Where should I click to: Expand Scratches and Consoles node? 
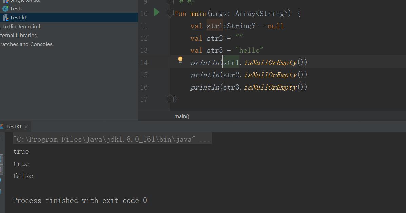26,44
